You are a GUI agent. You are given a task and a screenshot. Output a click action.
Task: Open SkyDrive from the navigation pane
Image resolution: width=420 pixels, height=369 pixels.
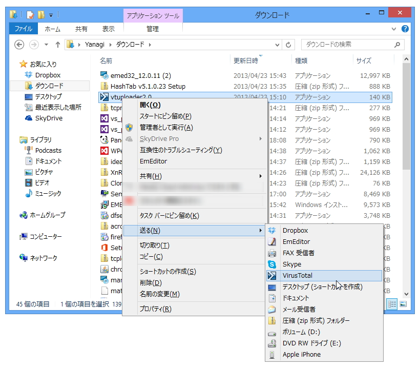pyautogui.click(x=48, y=117)
